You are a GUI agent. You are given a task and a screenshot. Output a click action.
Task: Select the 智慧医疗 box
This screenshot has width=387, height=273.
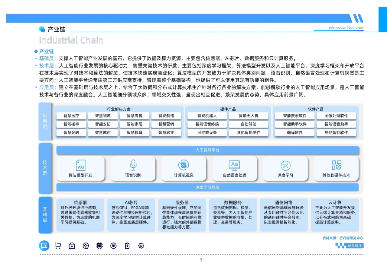coord(71,116)
